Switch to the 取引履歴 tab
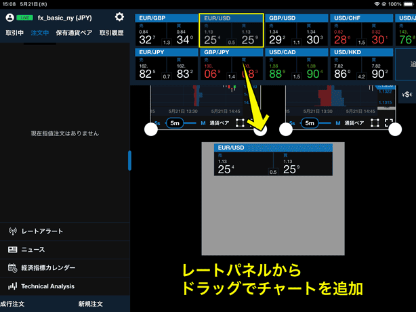This screenshot has width=416, height=312. coord(111,33)
